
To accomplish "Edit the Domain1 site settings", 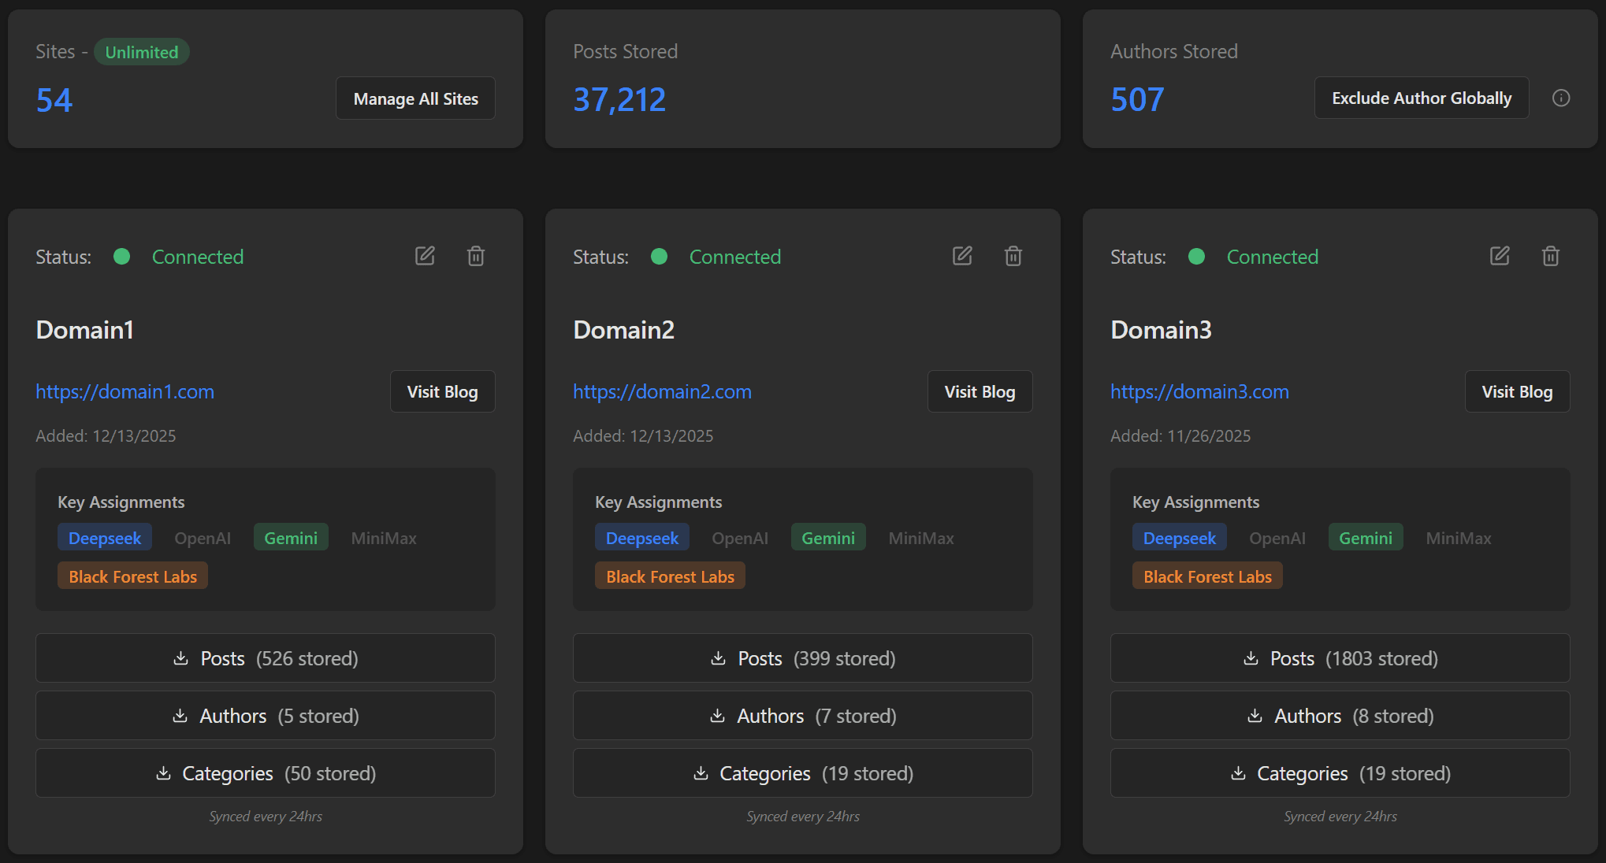I will pos(425,256).
